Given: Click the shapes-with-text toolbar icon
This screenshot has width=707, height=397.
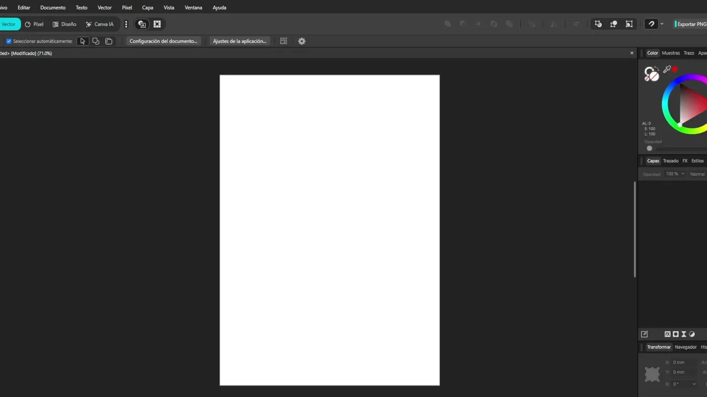Looking at the screenshot, I should [142, 24].
